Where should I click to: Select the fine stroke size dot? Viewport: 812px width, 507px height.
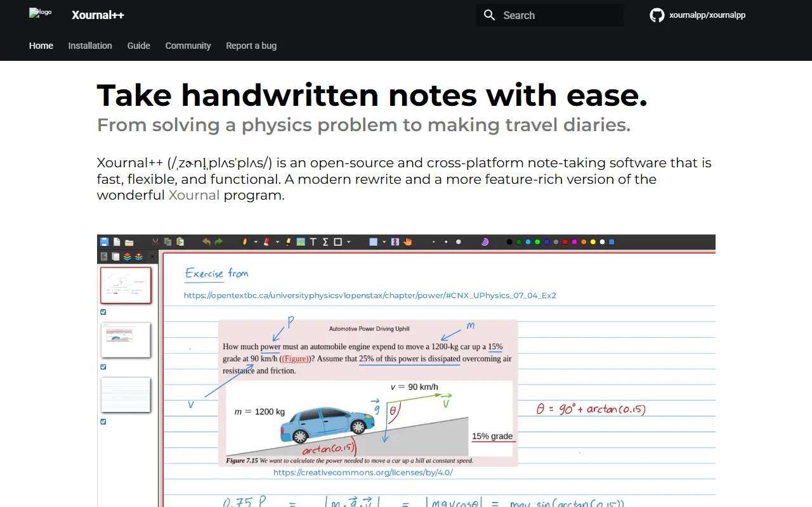click(x=433, y=242)
